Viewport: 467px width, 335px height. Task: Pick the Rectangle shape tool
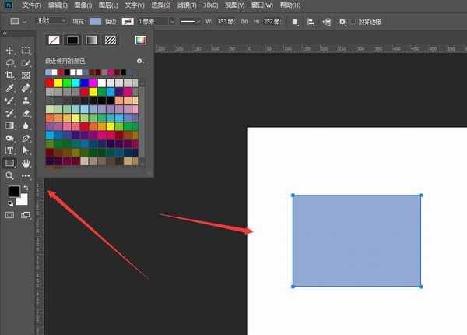coord(10,163)
